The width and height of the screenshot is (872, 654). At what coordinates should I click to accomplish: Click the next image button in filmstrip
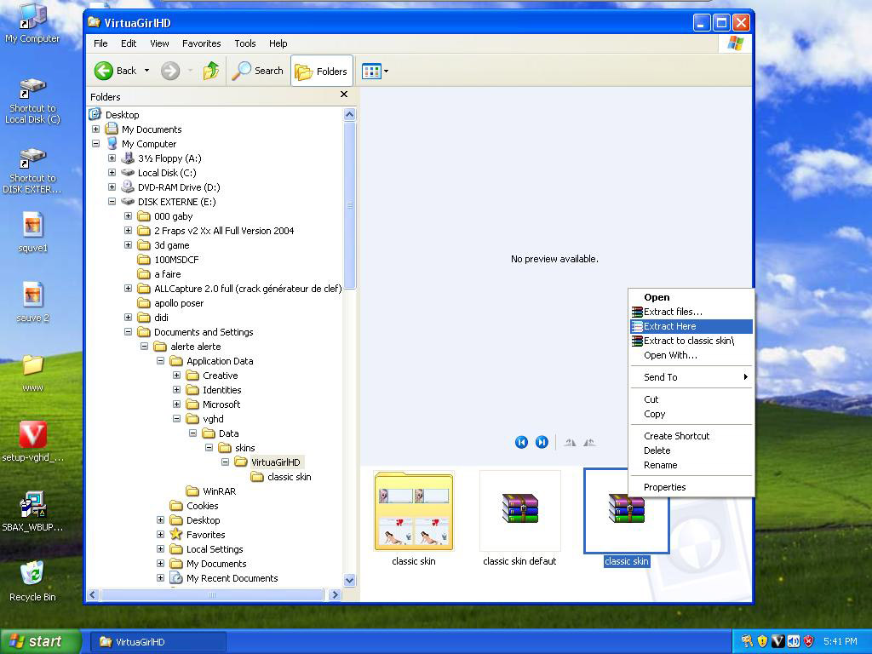[542, 442]
